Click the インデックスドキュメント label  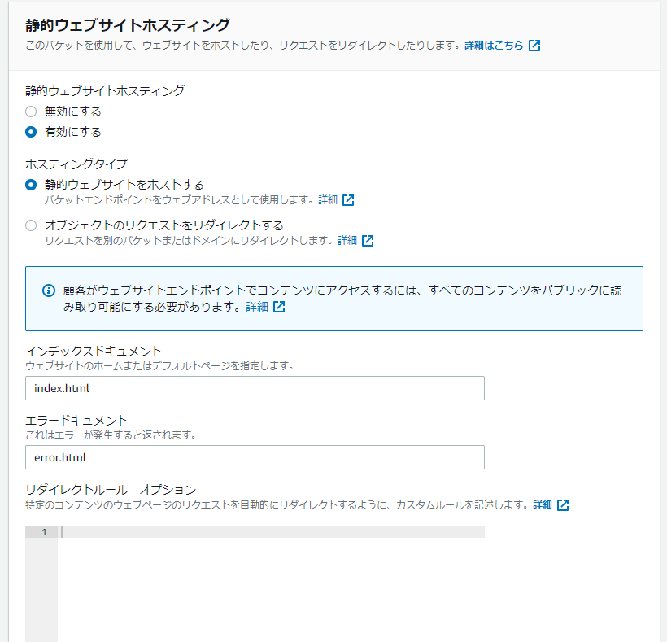point(94,351)
